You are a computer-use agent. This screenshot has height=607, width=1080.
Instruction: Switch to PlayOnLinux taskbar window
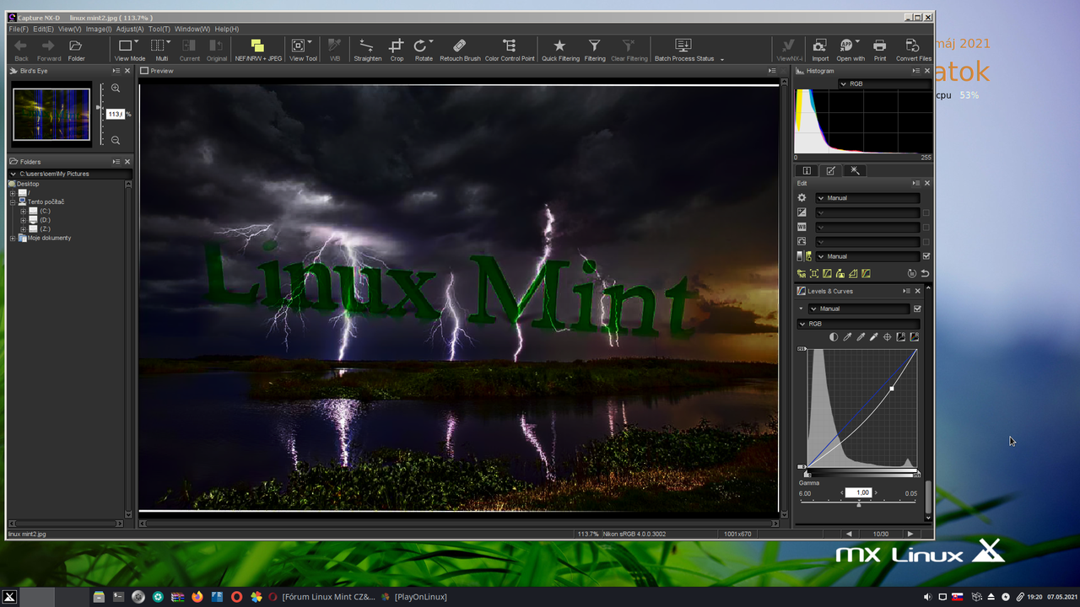(x=414, y=597)
